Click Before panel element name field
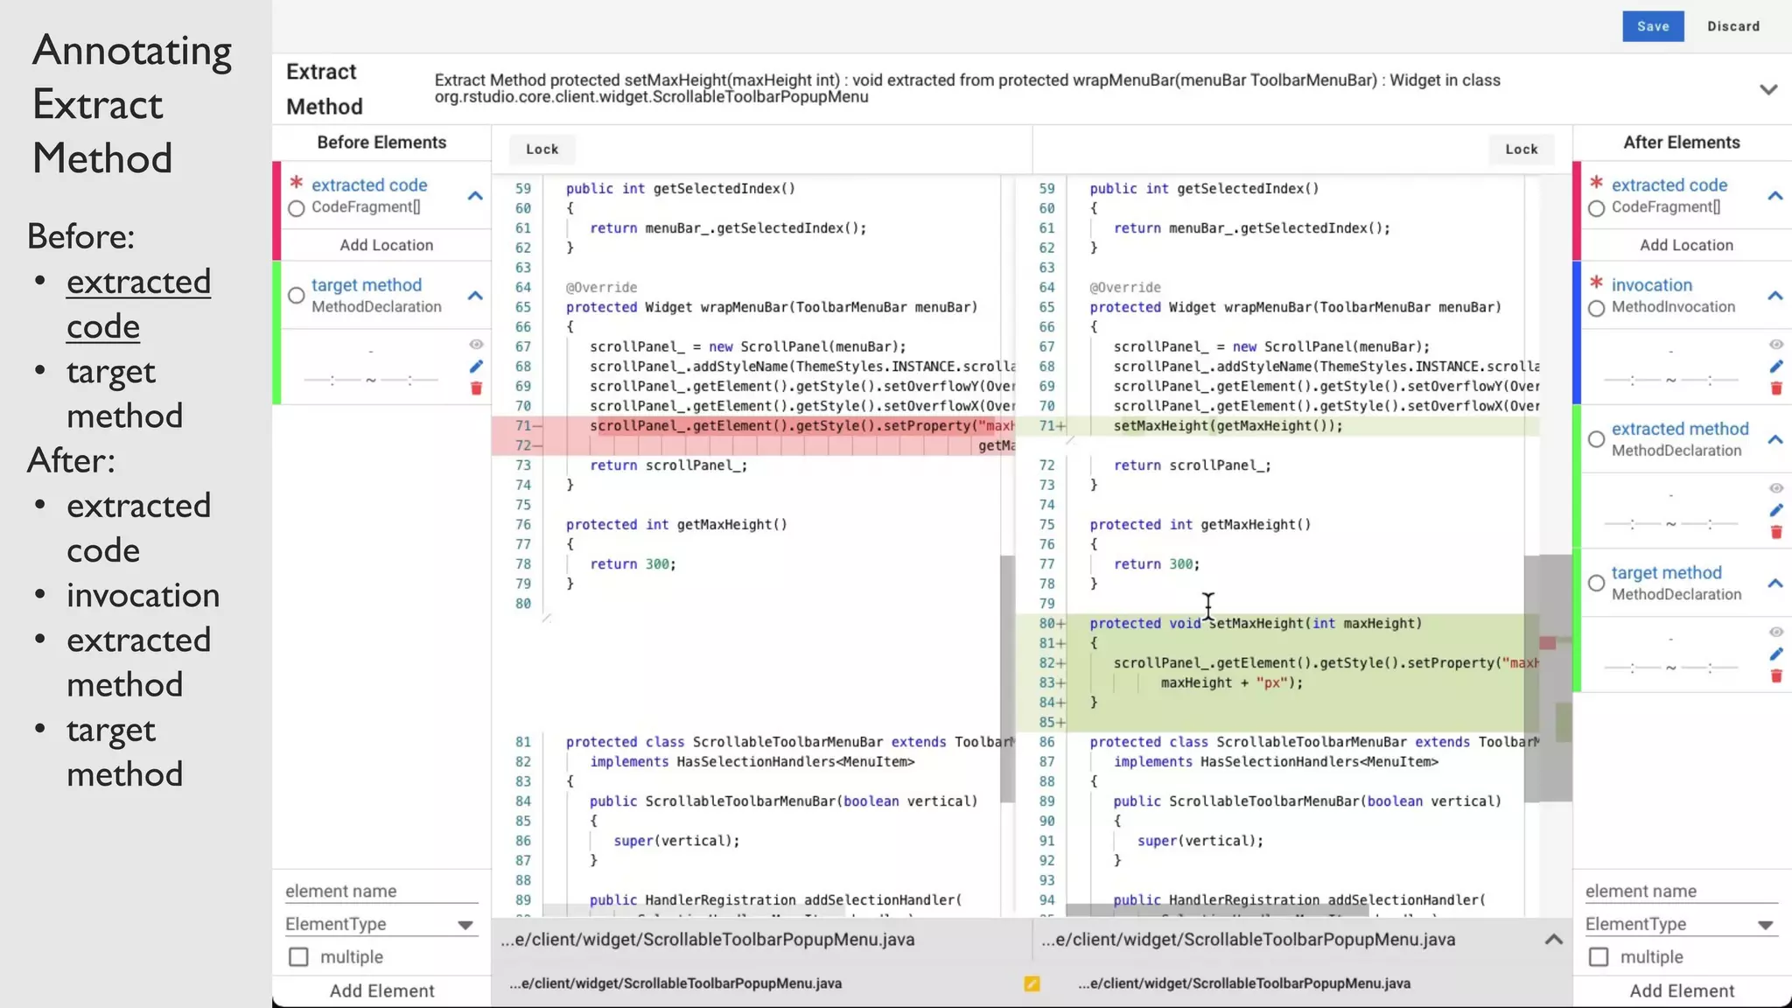The image size is (1792, 1008). 381,891
